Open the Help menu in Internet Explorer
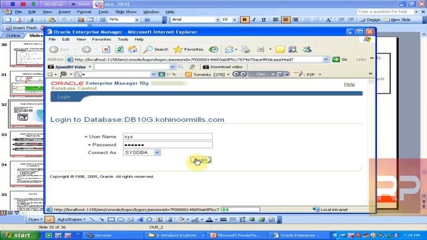 pyautogui.click(x=139, y=39)
